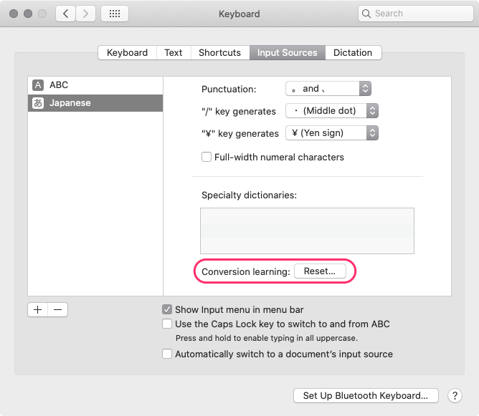The height and width of the screenshot is (416, 479).
Task: Switch to the Shortcuts tab
Action: (x=219, y=52)
